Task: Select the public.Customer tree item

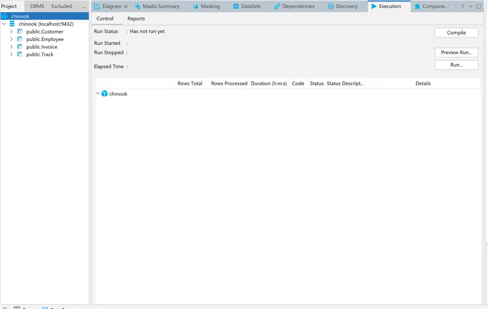Action: [45, 31]
